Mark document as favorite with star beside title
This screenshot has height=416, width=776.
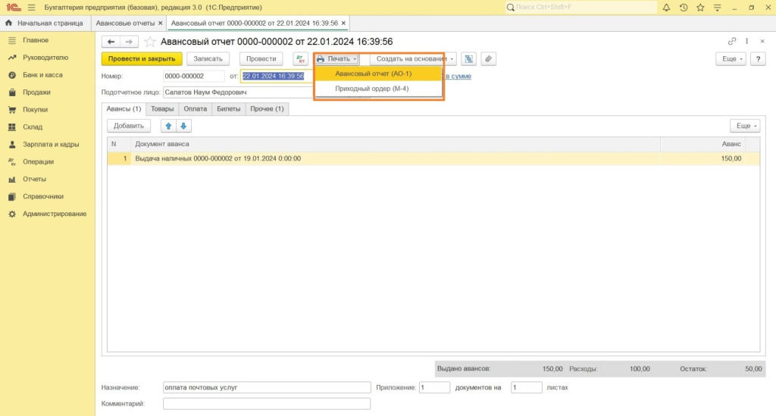tap(150, 41)
